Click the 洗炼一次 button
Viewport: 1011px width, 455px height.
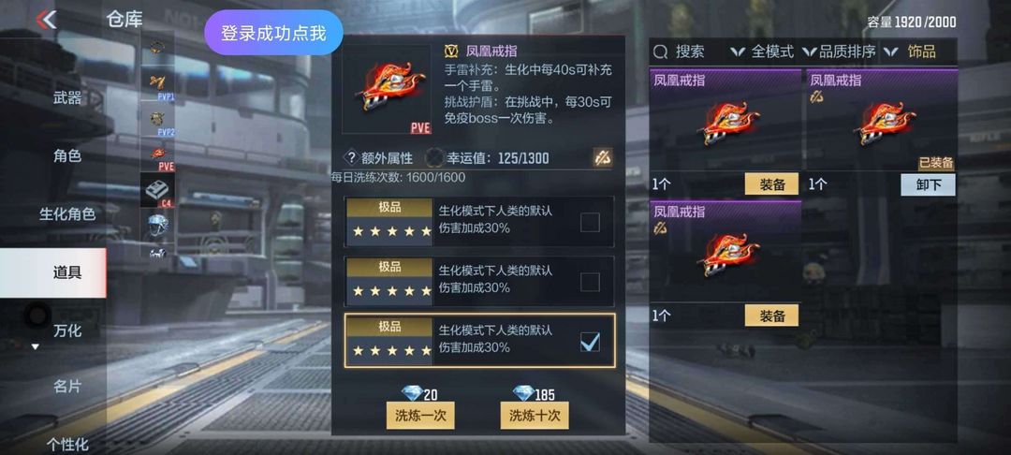tap(420, 415)
